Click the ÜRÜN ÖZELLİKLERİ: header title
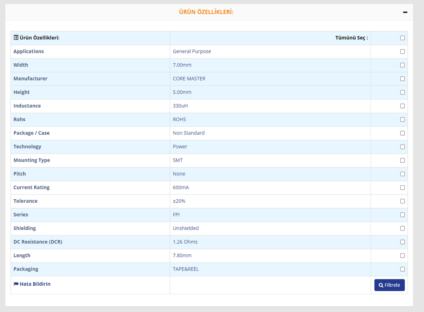 pos(206,12)
